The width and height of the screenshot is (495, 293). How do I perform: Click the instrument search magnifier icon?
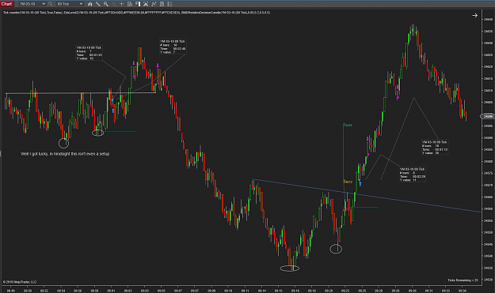pos(51,4)
